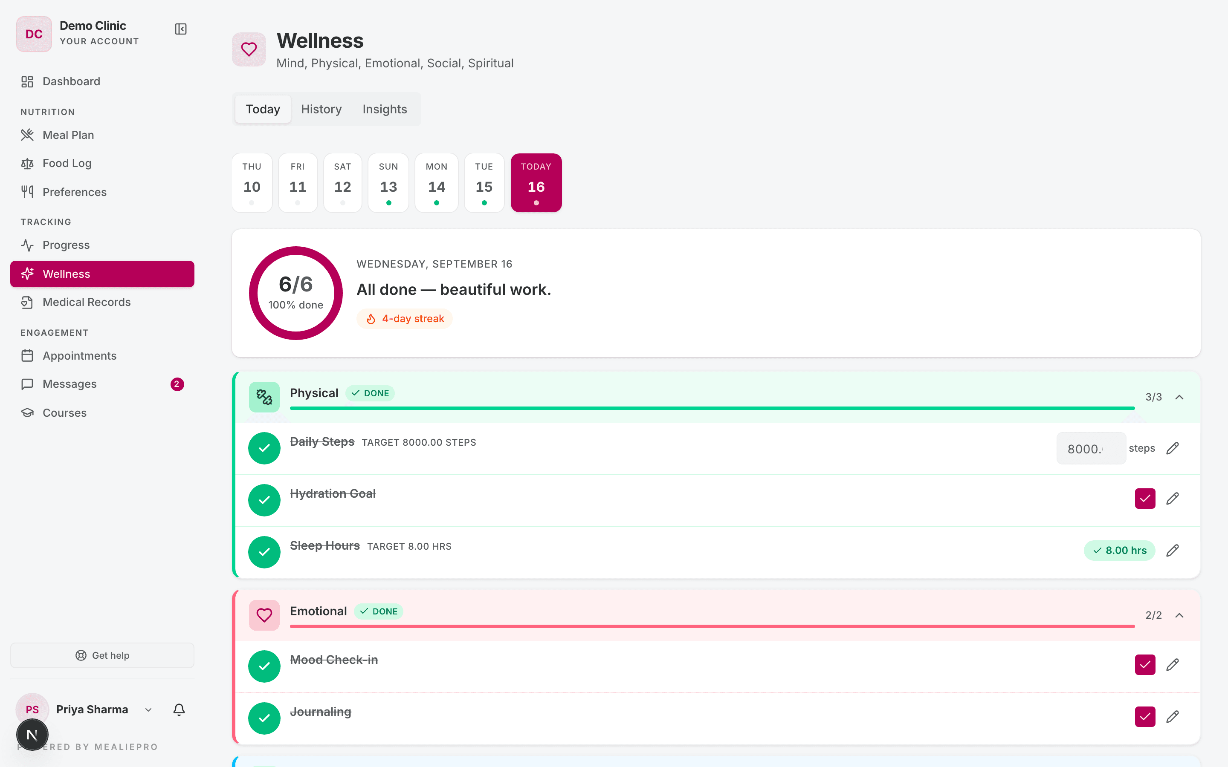Select the Today tab

click(x=263, y=109)
